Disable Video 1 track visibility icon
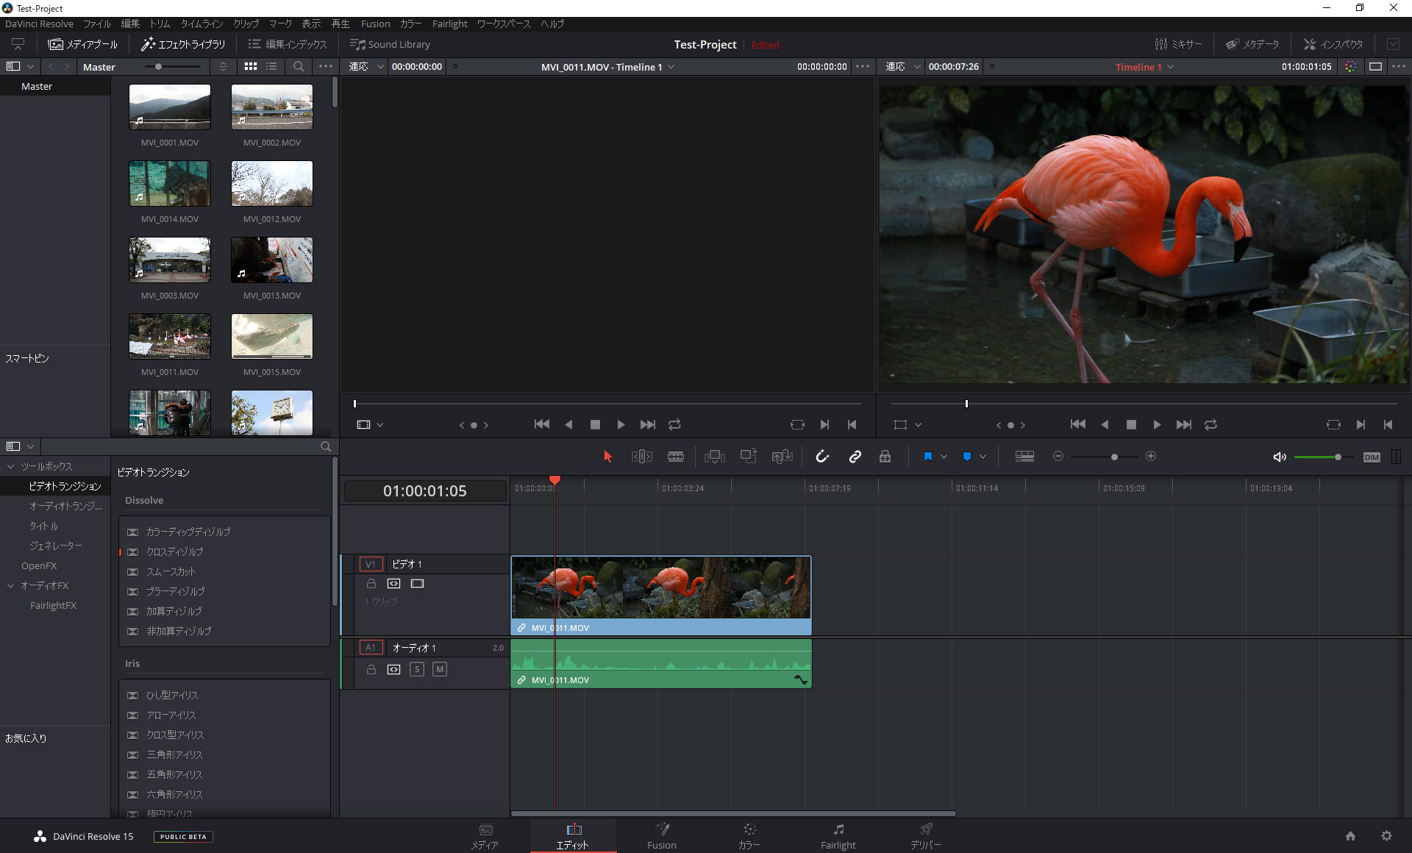This screenshot has height=853, width=1412. pyautogui.click(x=418, y=584)
